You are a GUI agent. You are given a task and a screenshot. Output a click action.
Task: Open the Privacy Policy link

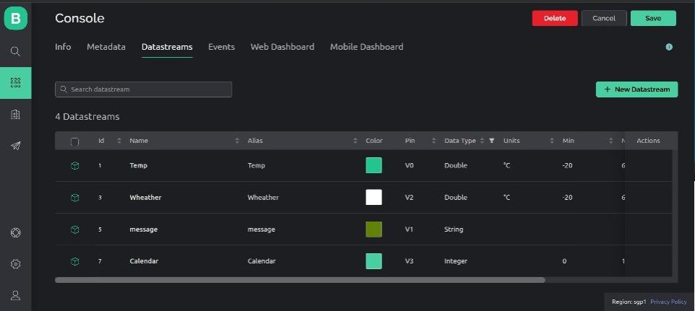668,302
